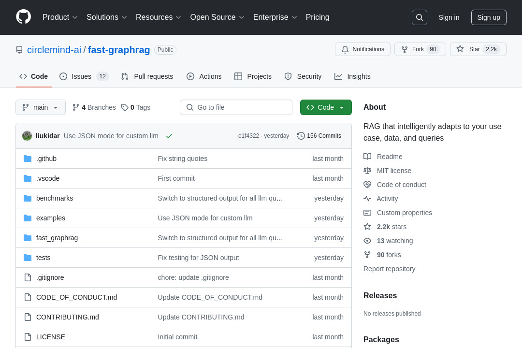Open commit hash e1f4322
The width and height of the screenshot is (522, 348).
[248, 136]
